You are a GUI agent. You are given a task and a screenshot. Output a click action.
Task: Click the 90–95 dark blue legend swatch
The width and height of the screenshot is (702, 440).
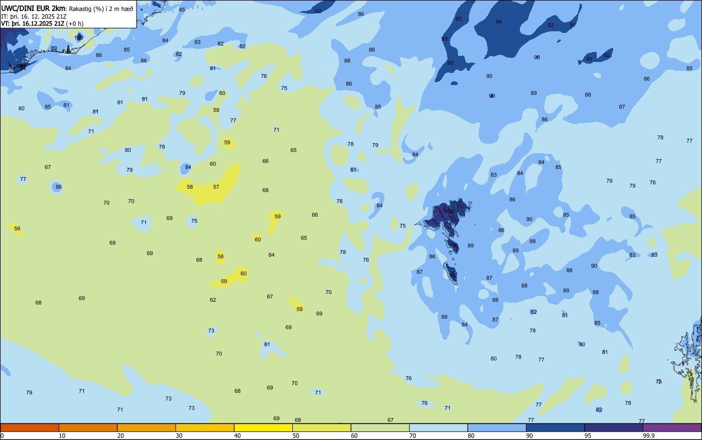[x=555, y=427]
